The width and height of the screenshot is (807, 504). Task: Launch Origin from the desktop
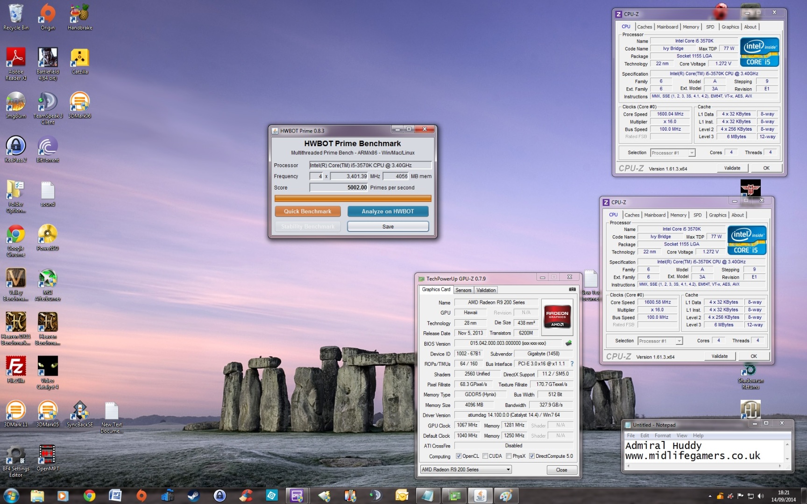click(x=48, y=17)
